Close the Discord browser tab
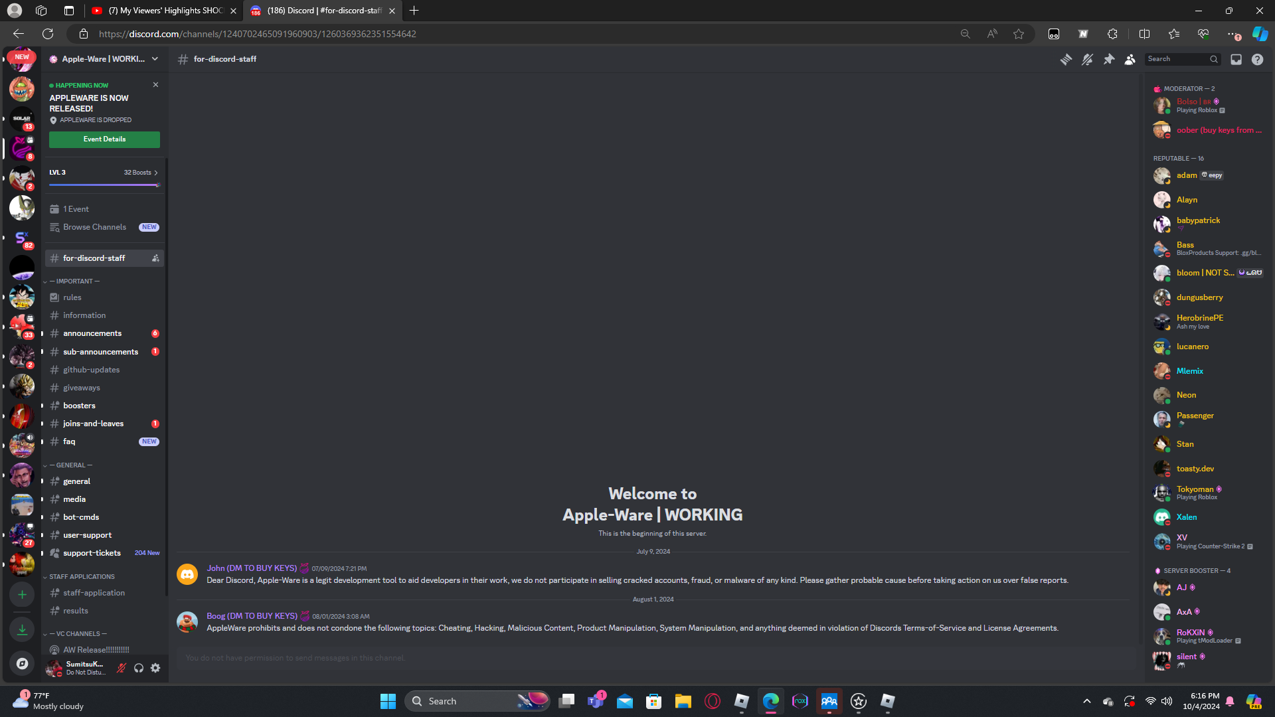 coord(392,11)
